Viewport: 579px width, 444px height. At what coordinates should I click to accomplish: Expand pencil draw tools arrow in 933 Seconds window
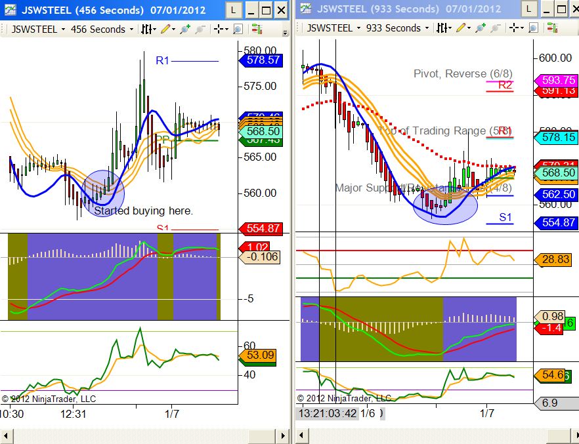click(x=469, y=28)
